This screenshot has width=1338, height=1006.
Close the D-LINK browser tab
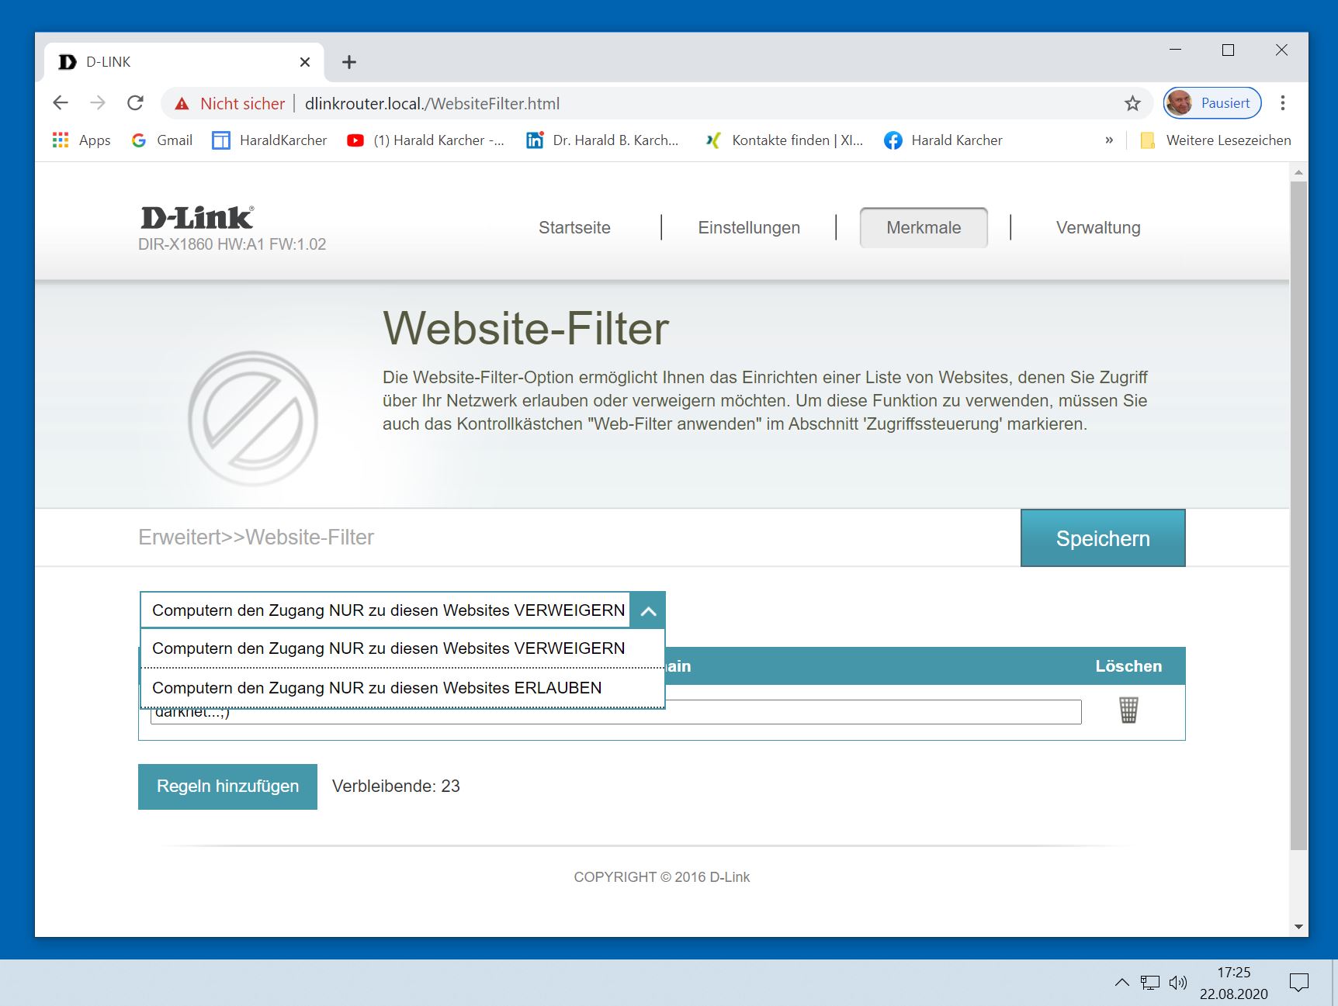305,62
